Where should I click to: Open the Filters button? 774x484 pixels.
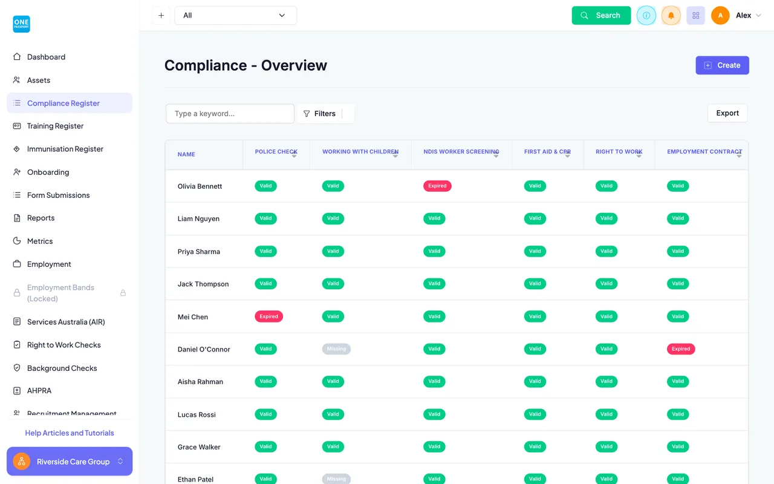click(x=325, y=114)
